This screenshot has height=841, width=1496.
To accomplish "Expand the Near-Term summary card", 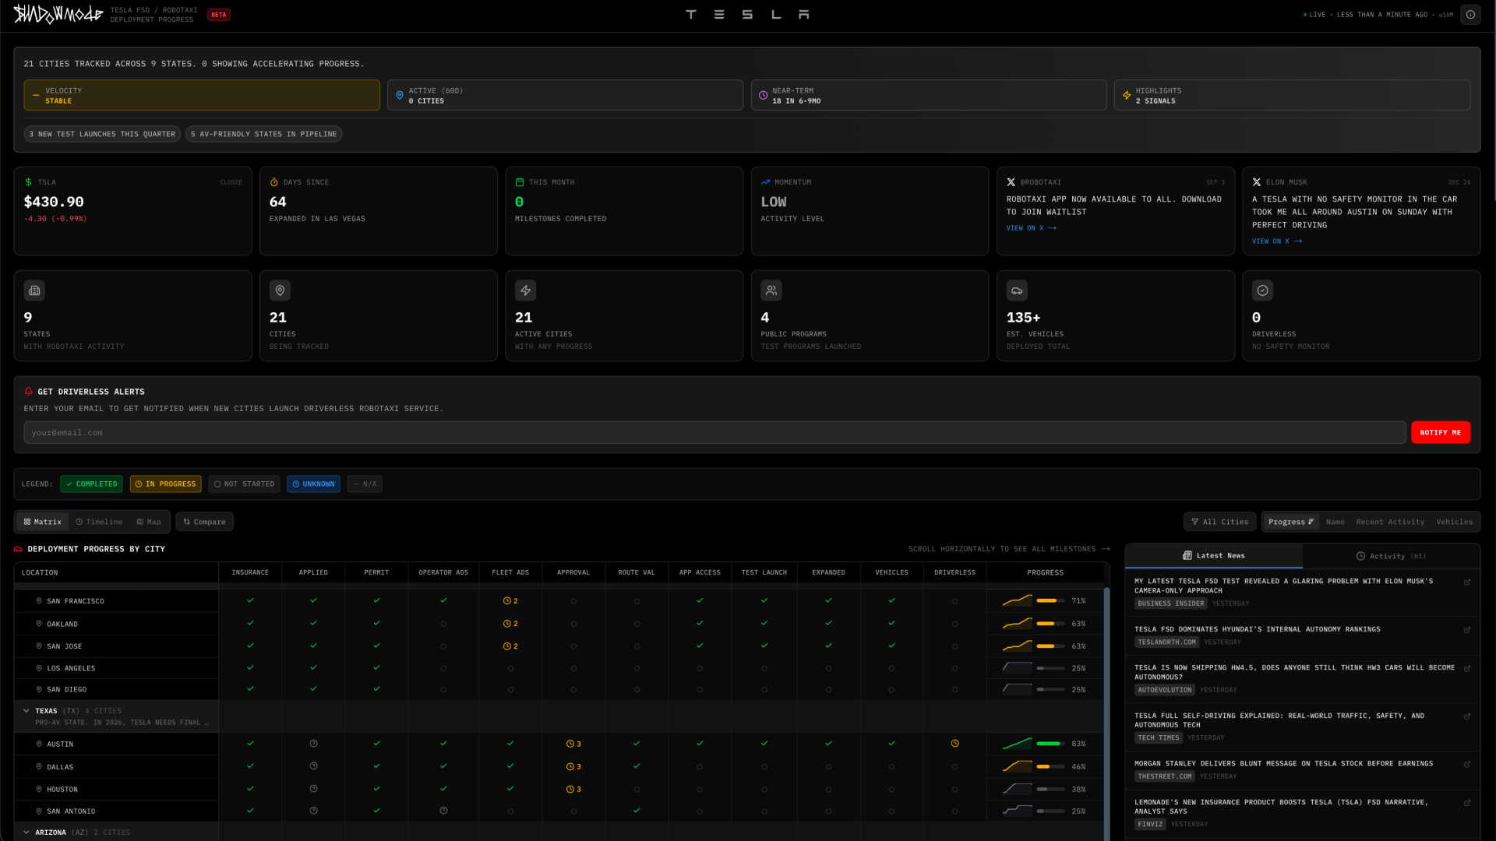I will (x=929, y=95).
